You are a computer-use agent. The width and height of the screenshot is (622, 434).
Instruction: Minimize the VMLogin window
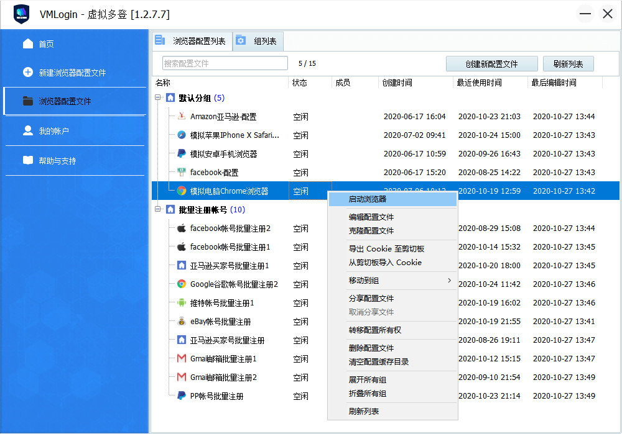coord(585,14)
